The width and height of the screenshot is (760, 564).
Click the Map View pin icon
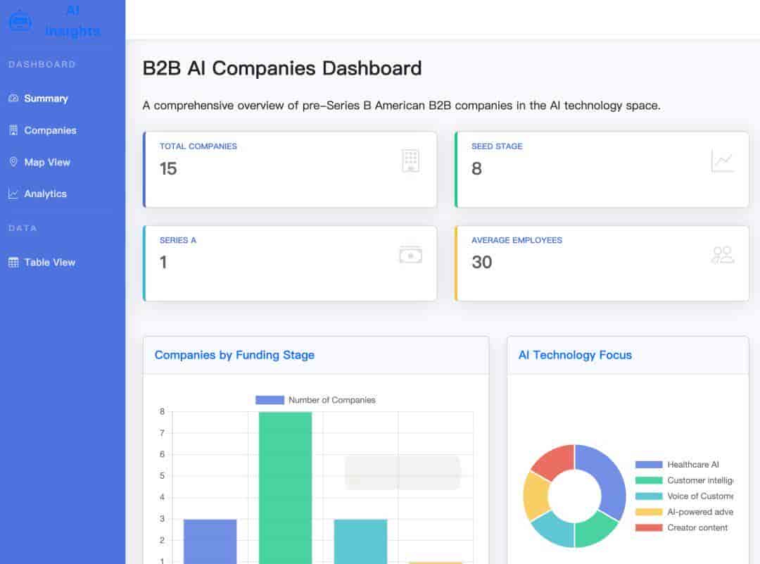point(13,162)
